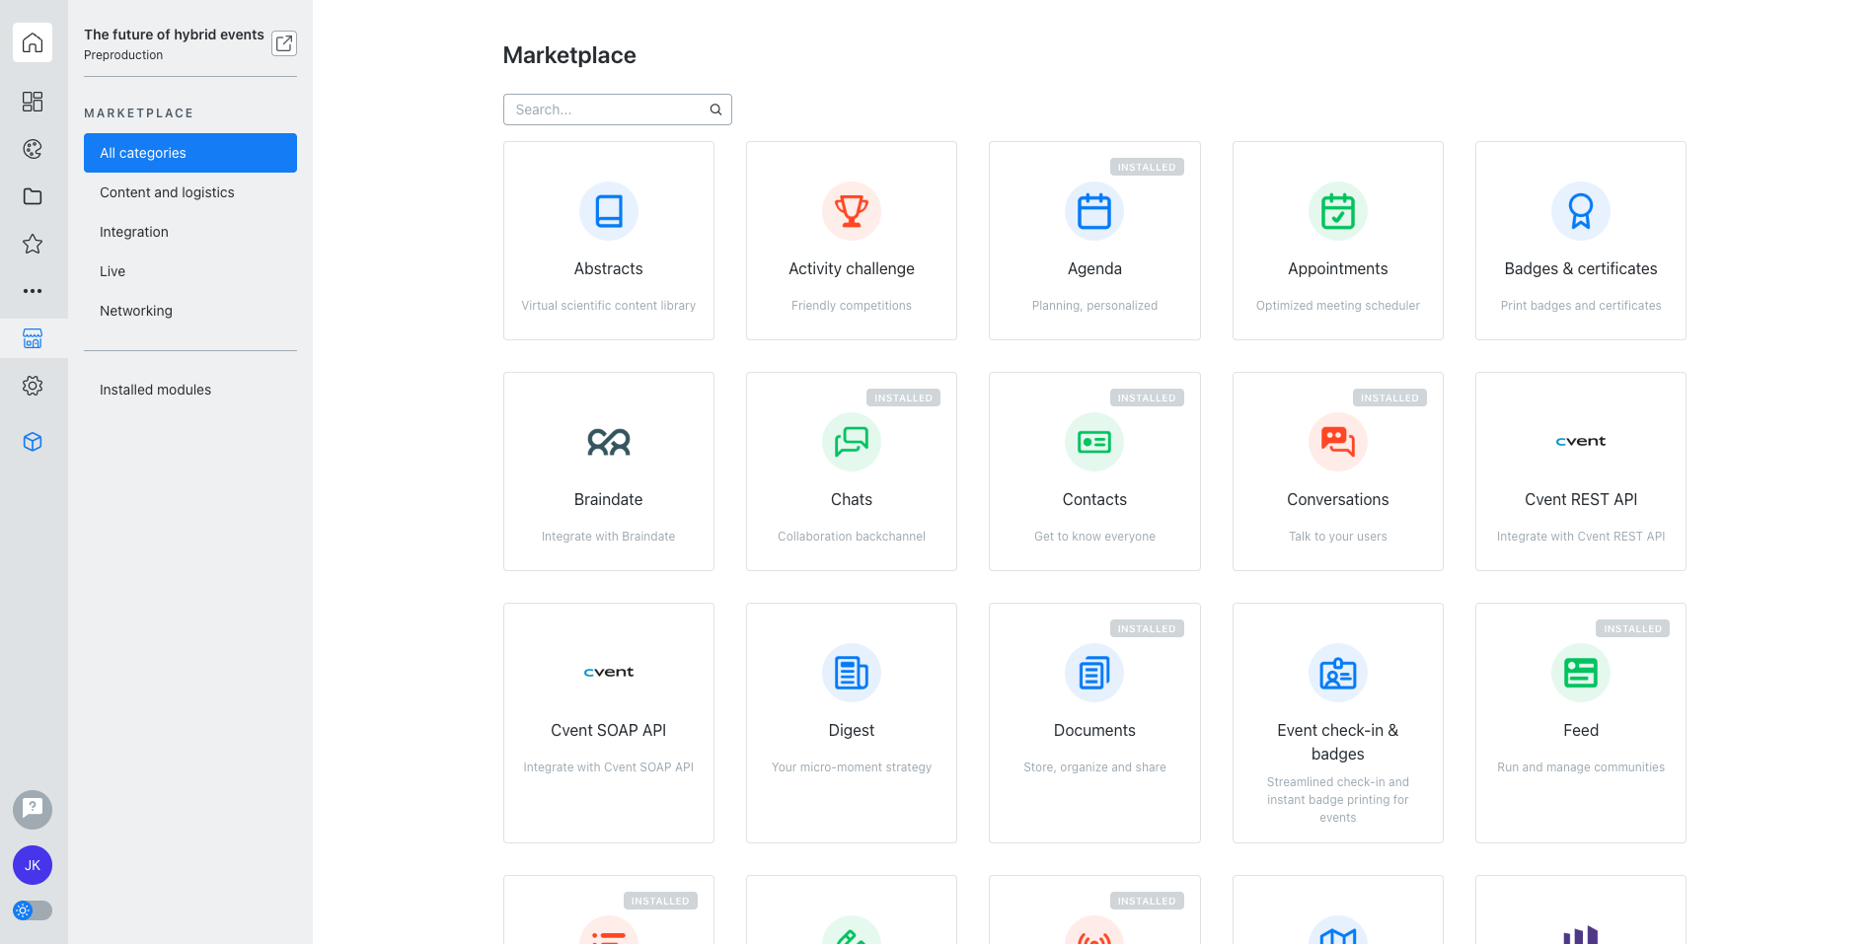Click the Feed INSTALLED badge
Image resolution: width=1875 pixels, height=944 pixels.
[1633, 629]
